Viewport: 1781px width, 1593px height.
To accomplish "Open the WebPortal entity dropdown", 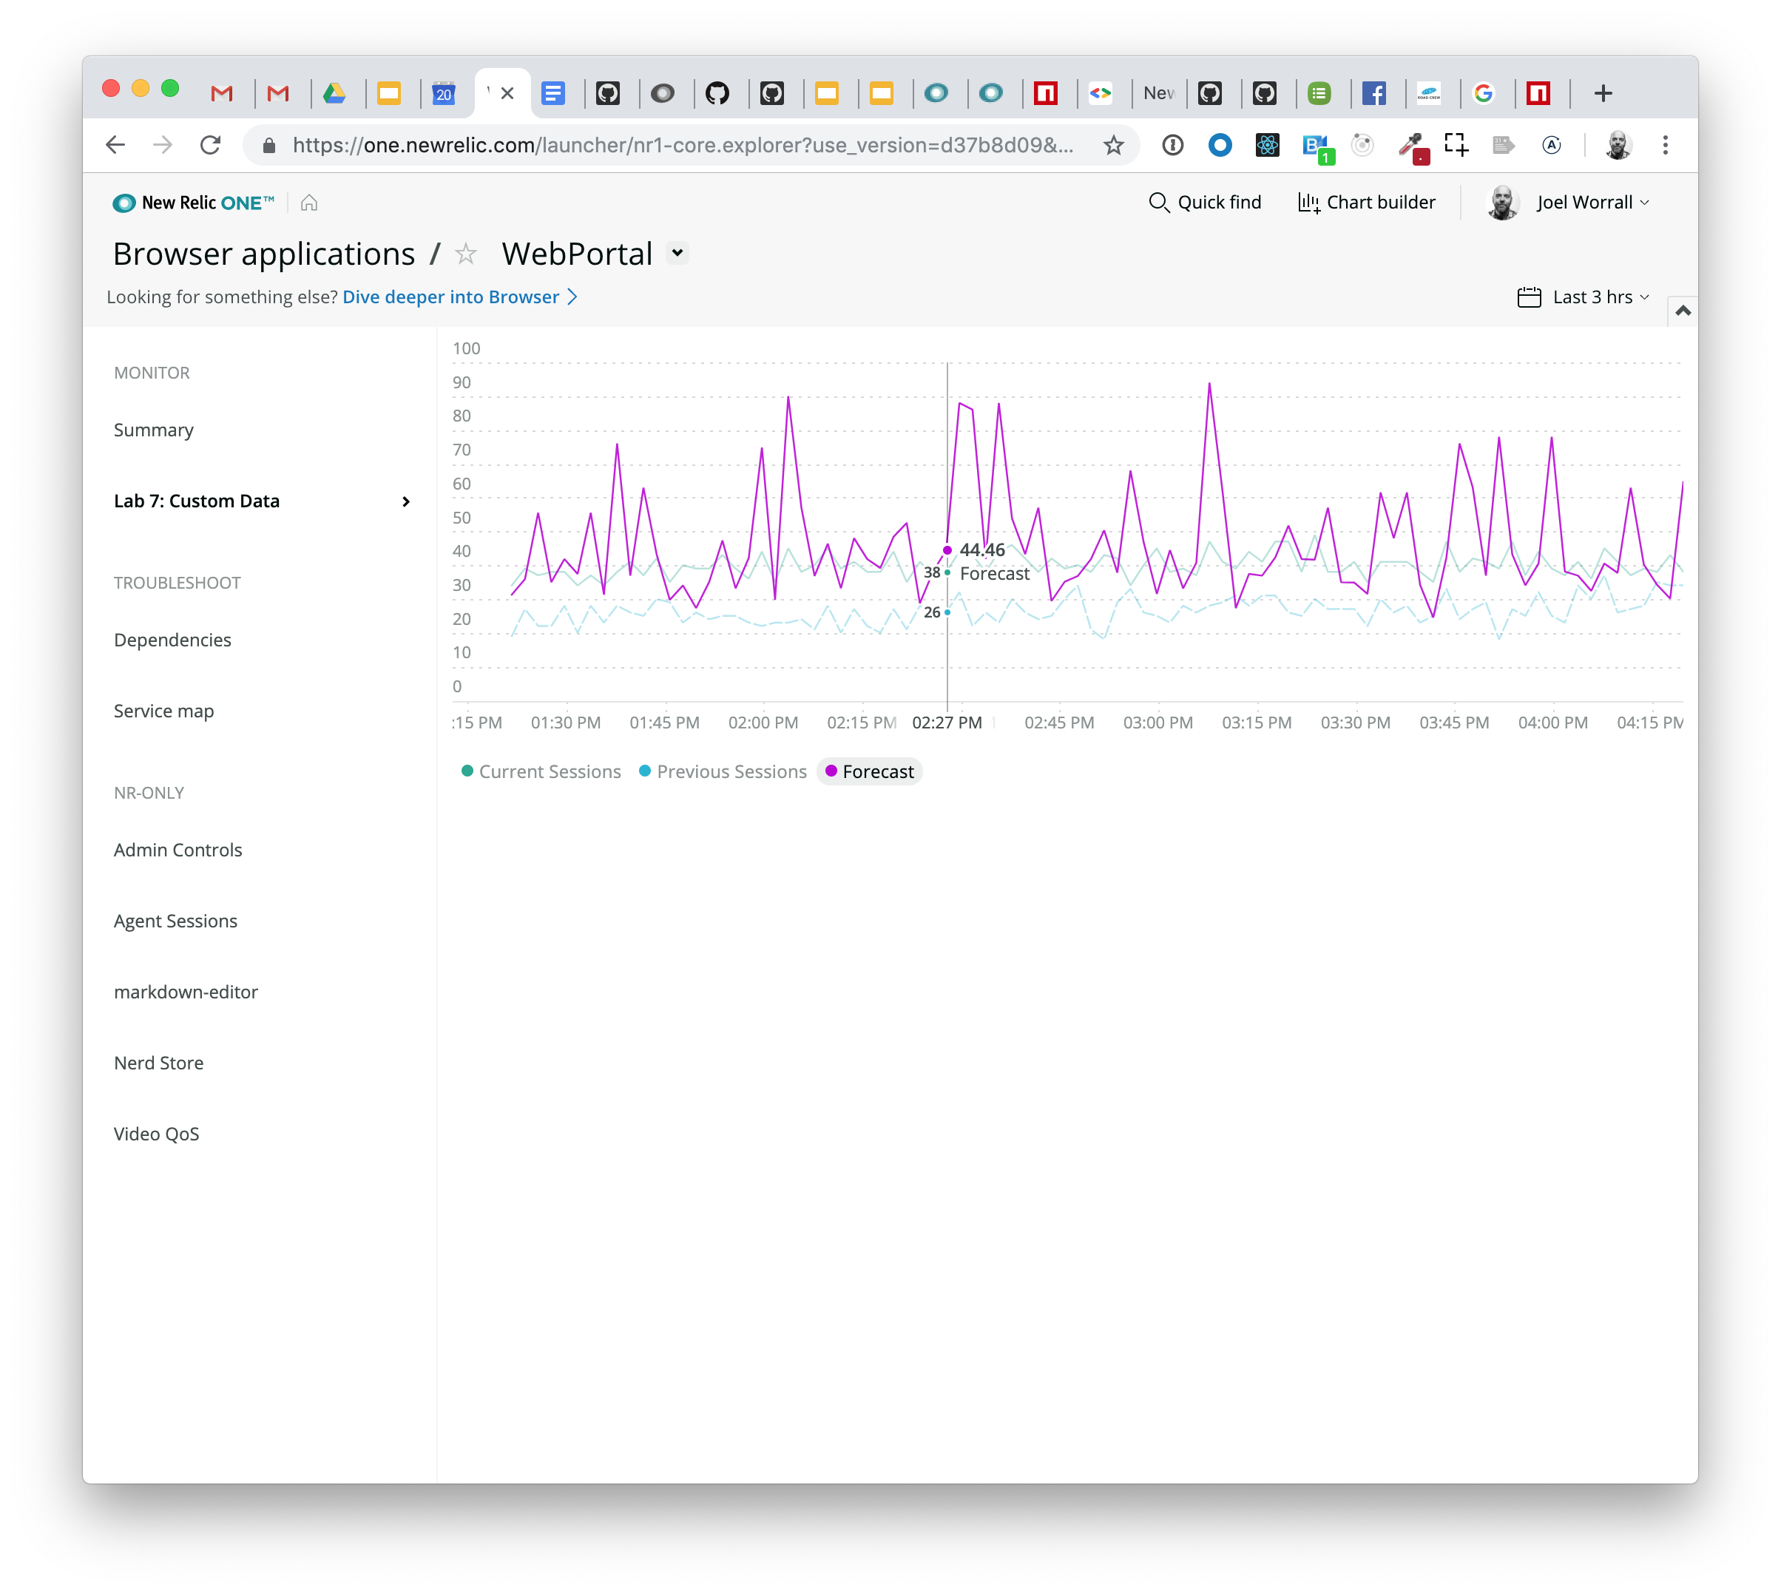I will (677, 253).
